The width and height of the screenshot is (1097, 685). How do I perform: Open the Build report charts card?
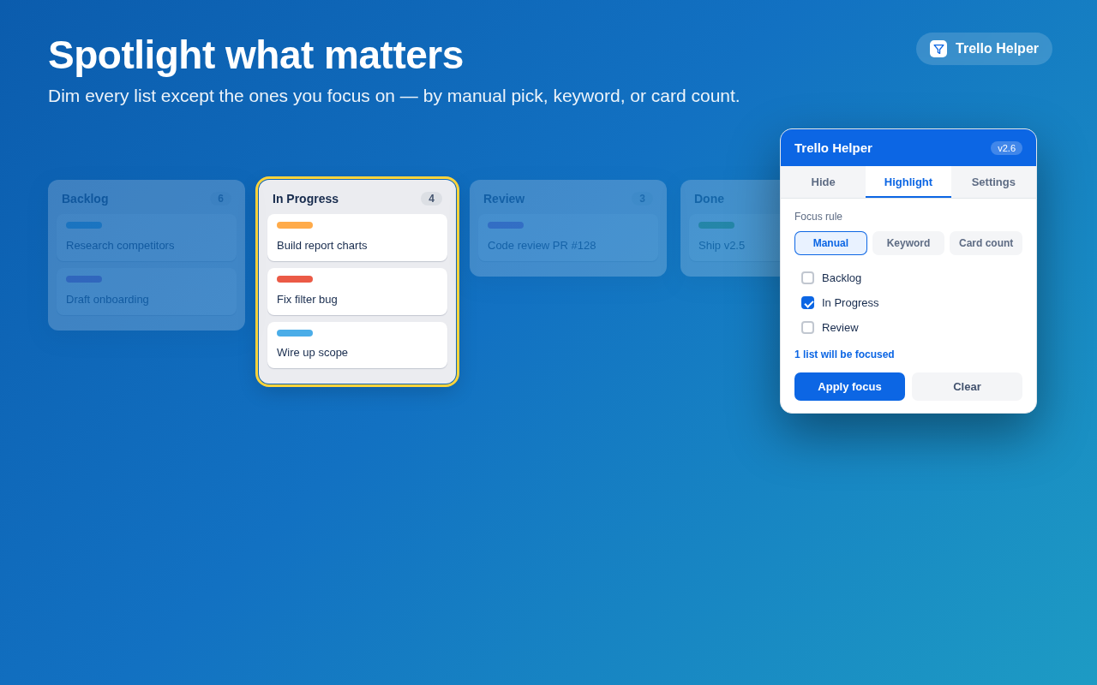click(x=357, y=238)
